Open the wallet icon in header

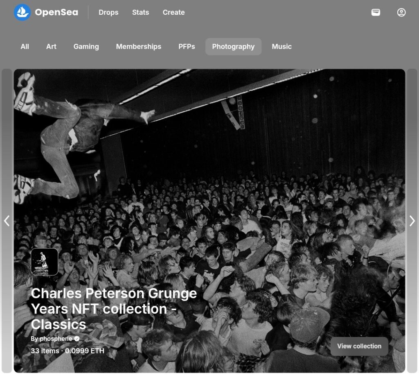click(376, 12)
